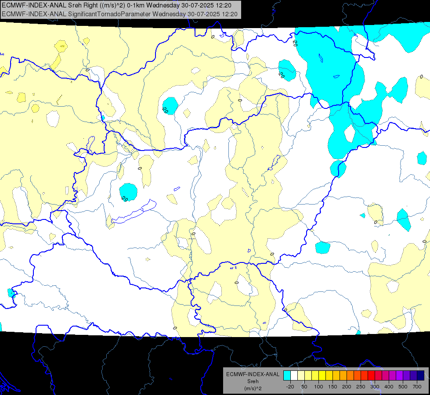The height and width of the screenshot is (395, 430).
Task: Click the cyan swatch in the Sreh legend
Action: pyautogui.click(x=287, y=375)
